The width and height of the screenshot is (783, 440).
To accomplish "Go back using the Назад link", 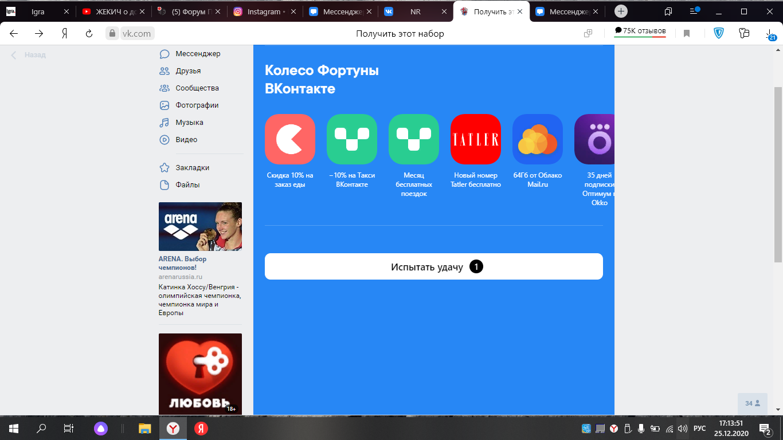I will 29,55.
